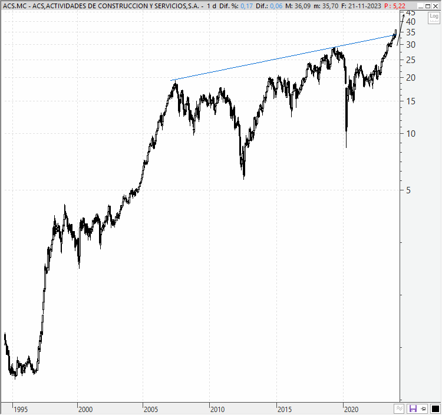Click the 'F: 21-11-2023' date label
442x415 pixels.
(361, 6)
